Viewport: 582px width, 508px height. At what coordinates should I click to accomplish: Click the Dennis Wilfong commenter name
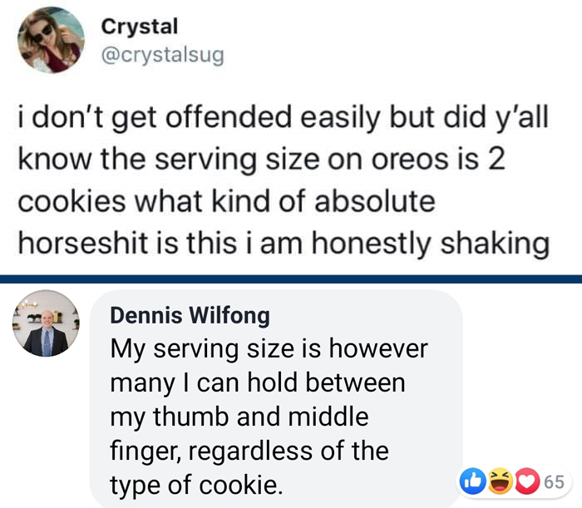[190, 315]
